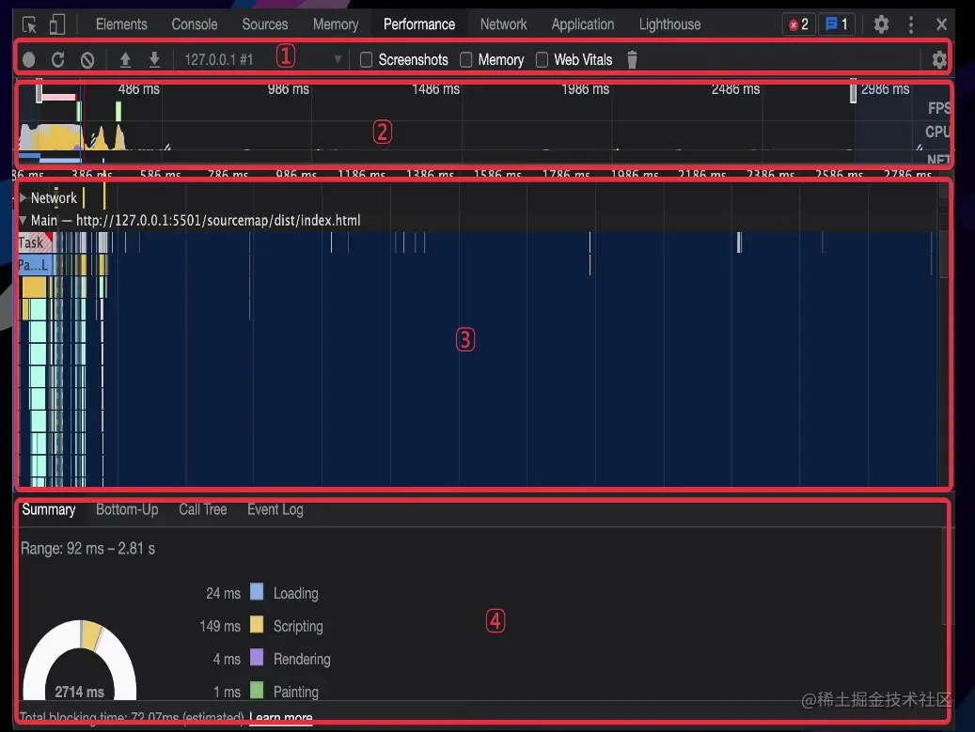Select the Summary tab
The image size is (975, 732).
[49, 509]
